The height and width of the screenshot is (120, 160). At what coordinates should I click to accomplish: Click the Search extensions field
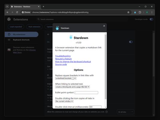(x=83, y=19)
